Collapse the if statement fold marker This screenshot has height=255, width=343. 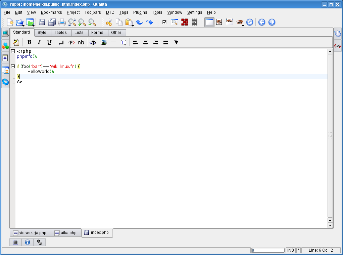pos(13,67)
